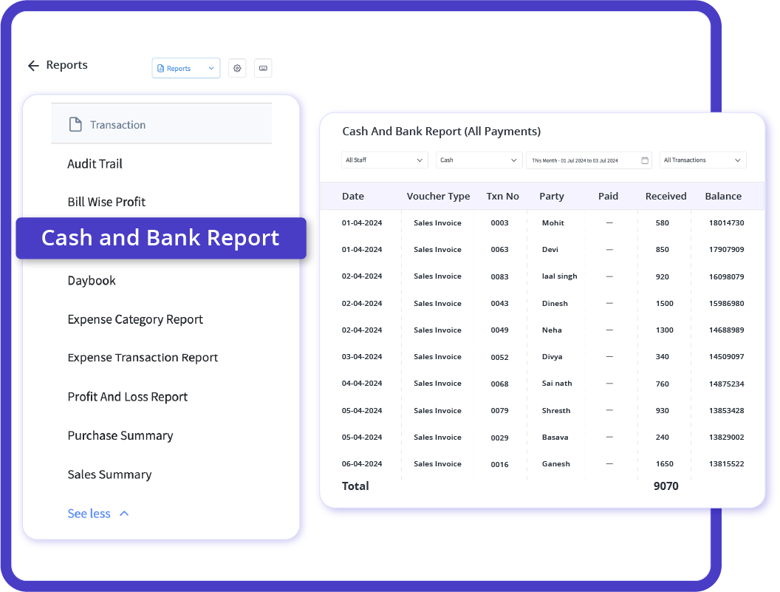780x592 pixels.
Task: Open the Cash payment type dropdown
Action: pyautogui.click(x=479, y=160)
